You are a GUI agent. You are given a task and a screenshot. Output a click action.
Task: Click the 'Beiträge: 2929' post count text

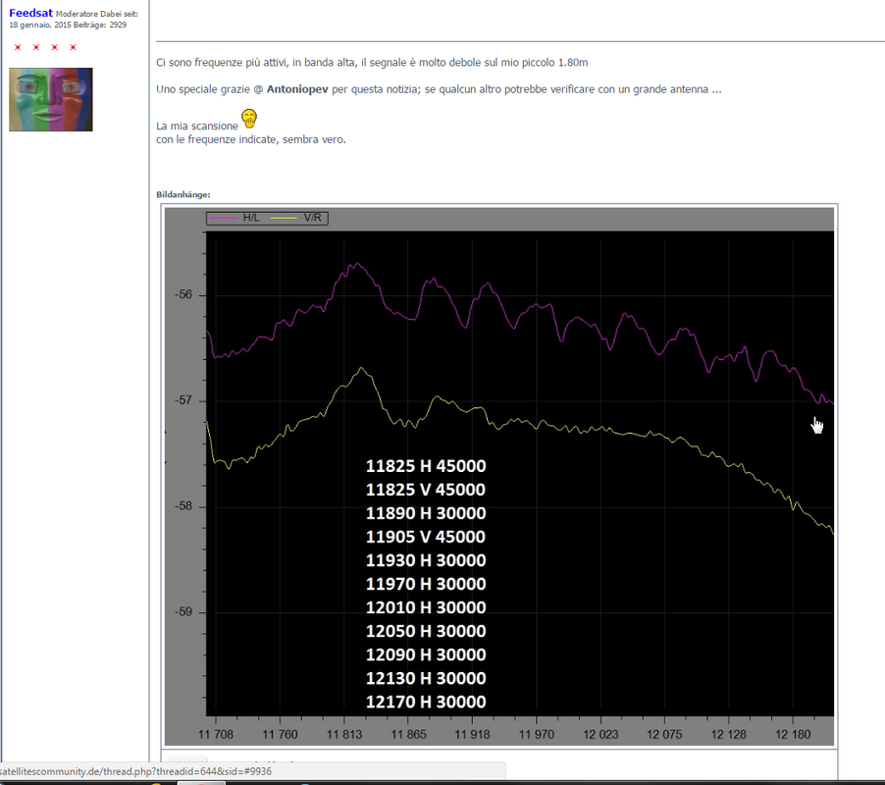tap(99, 25)
